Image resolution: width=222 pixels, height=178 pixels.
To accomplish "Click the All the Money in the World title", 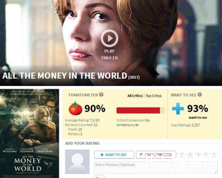I will pyautogui.click(x=65, y=76).
